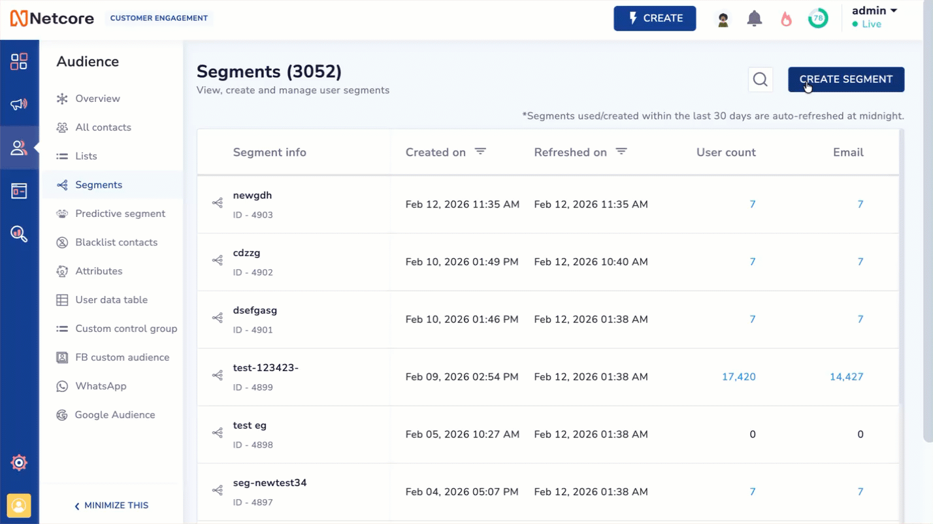Viewport: 933px width, 524px height.
Task: Open the search magnifier beside CREATE SEGMENT
Action: [x=760, y=79]
